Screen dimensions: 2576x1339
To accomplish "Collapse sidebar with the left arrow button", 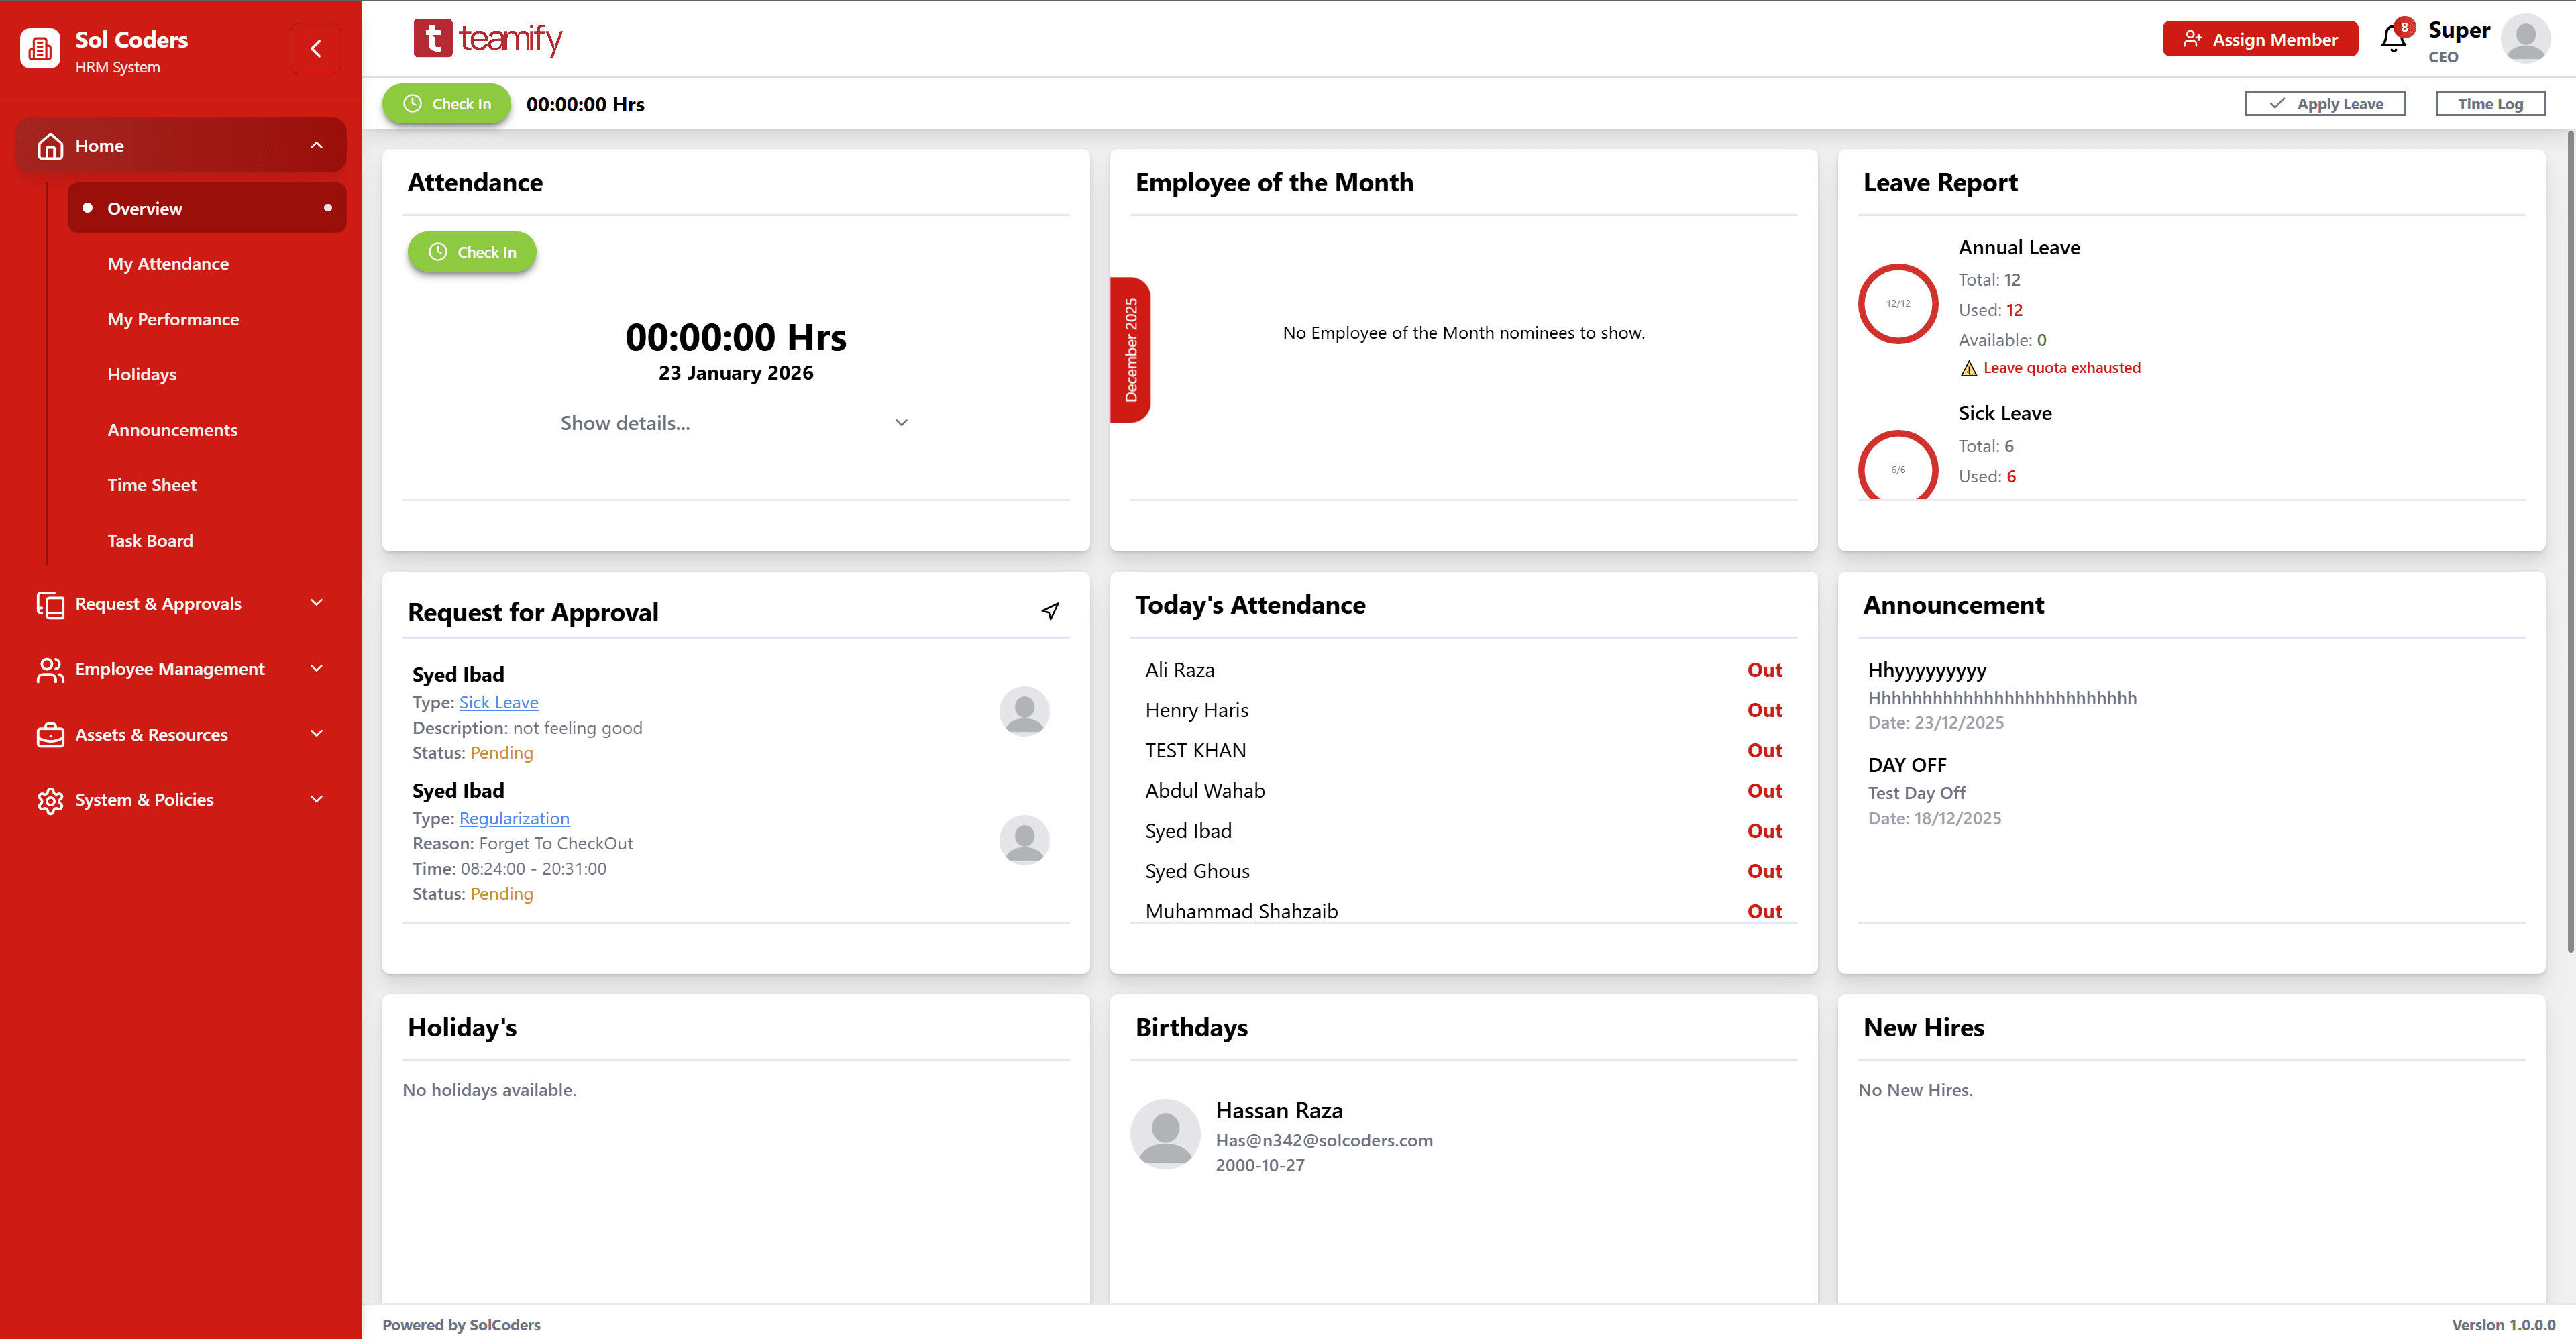I will click(315, 48).
